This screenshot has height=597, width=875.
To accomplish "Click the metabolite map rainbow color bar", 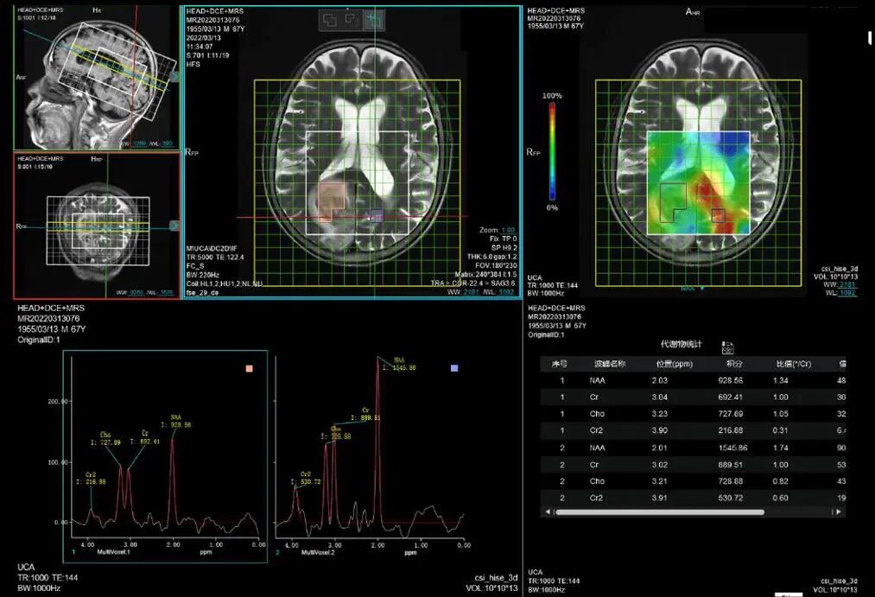I will [553, 151].
